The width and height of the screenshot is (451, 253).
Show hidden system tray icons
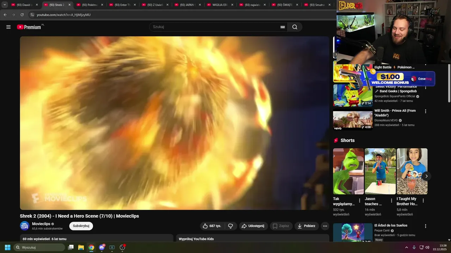(406, 247)
